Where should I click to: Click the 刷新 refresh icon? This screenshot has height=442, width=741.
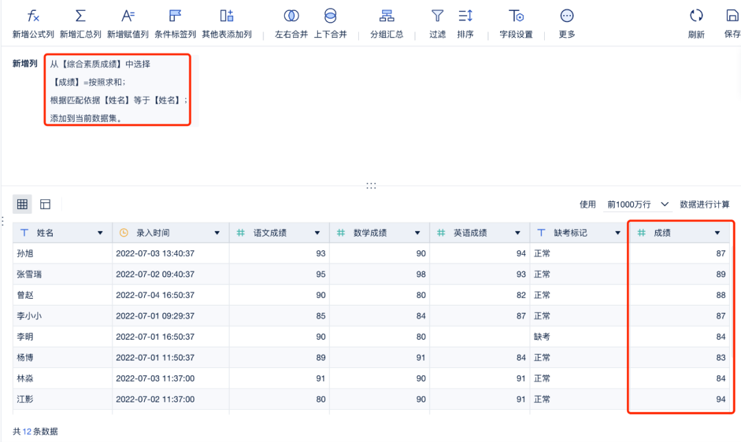pyautogui.click(x=696, y=16)
